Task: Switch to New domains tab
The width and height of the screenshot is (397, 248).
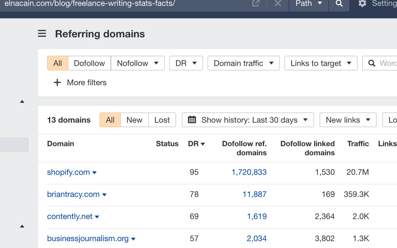Action: coord(134,120)
